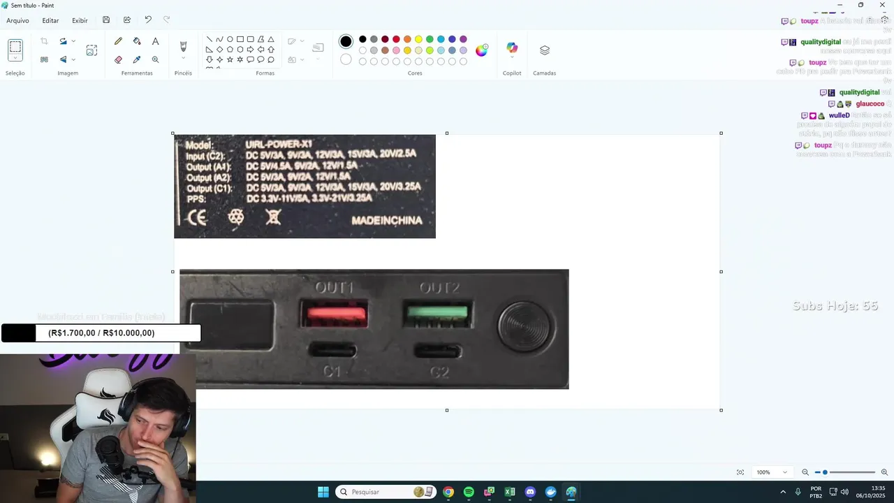Open the line thickness control
The height and width of the screenshot is (503, 894).
318,50
